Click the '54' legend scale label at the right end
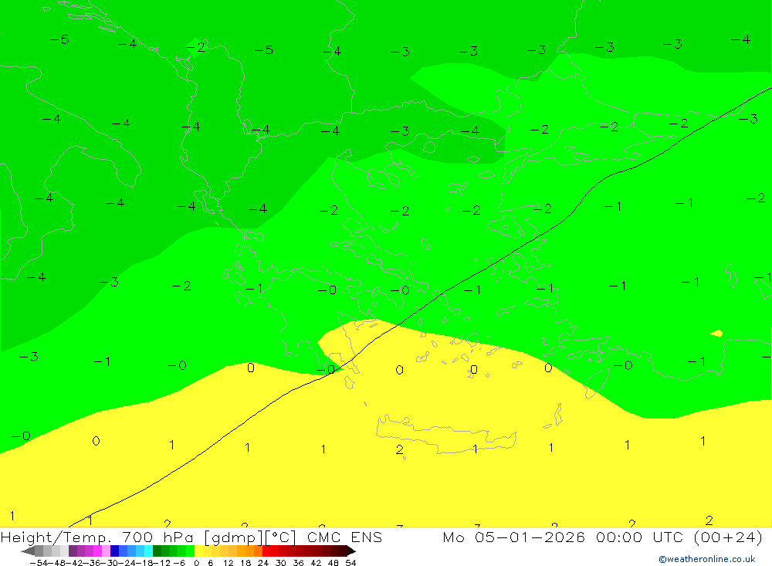 pos(350,563)
